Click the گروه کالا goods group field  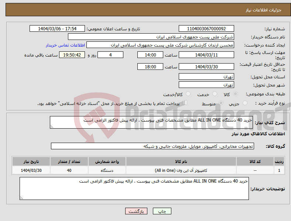point(153,146)
